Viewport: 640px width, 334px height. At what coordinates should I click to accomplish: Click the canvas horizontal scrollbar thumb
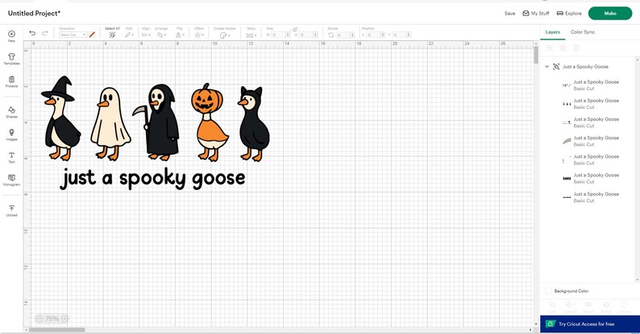coord(56,330)
